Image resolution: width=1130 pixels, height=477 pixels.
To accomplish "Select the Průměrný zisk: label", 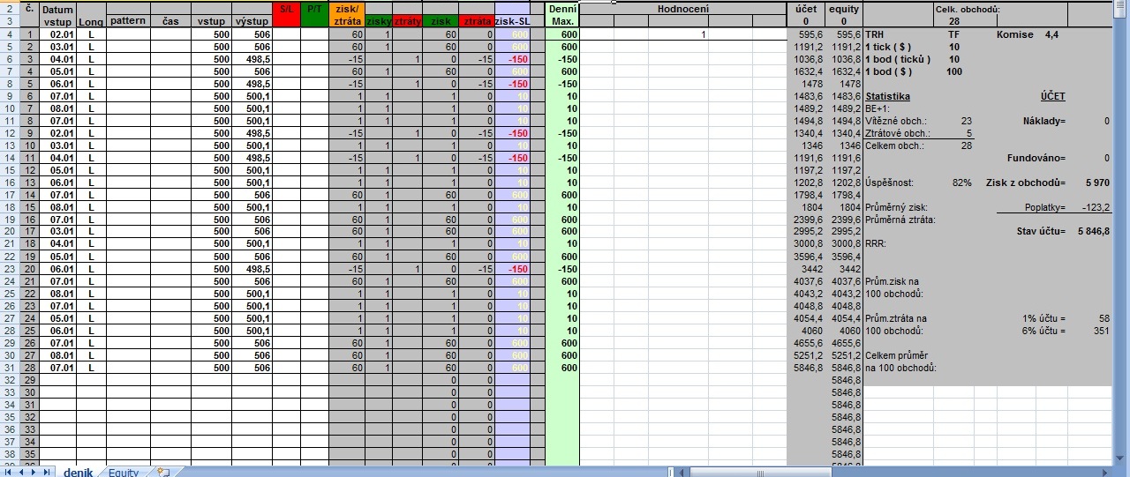I will click(897, 207).
